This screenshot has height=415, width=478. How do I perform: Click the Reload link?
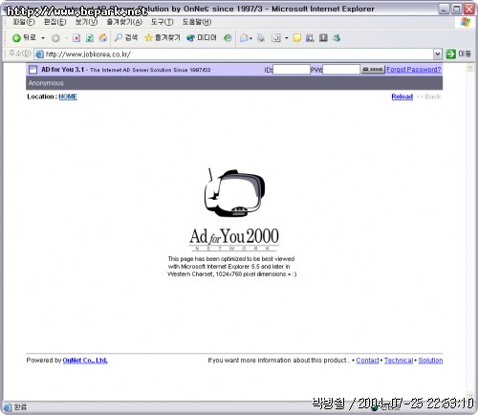(402, 97)
